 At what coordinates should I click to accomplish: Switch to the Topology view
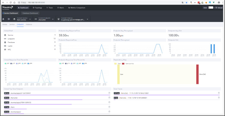point(37,8)
